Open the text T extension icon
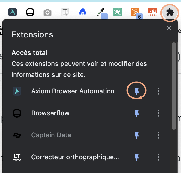 pyautogui.click(x=65, y=12)
